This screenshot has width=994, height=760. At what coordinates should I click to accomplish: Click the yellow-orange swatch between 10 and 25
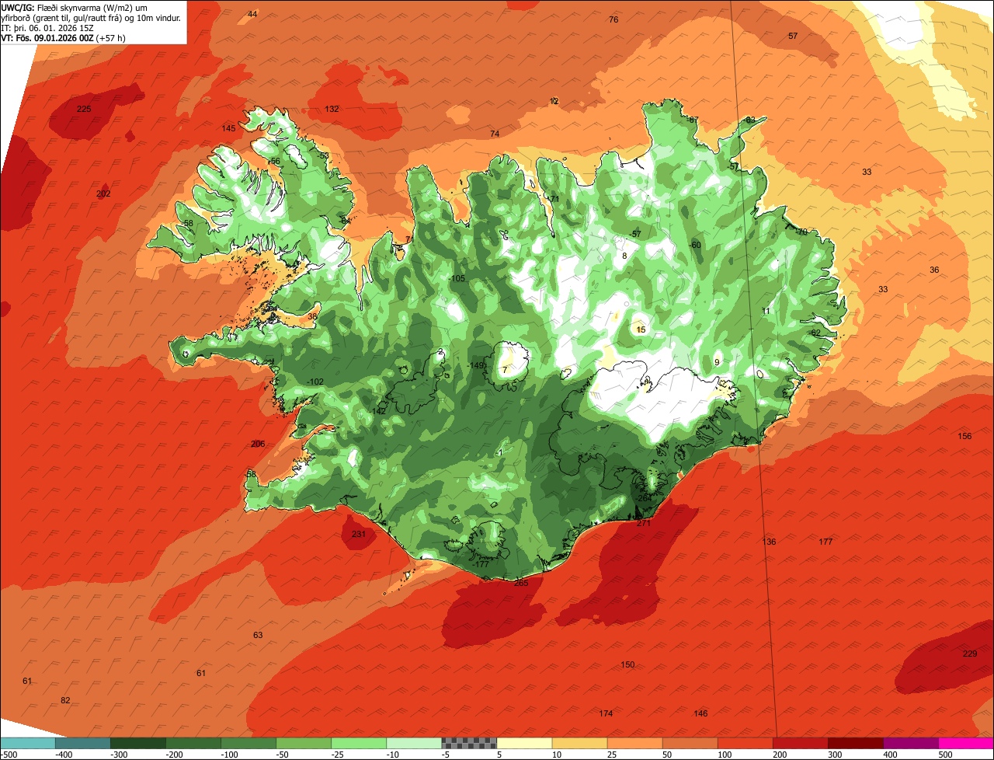click(579, 743)
